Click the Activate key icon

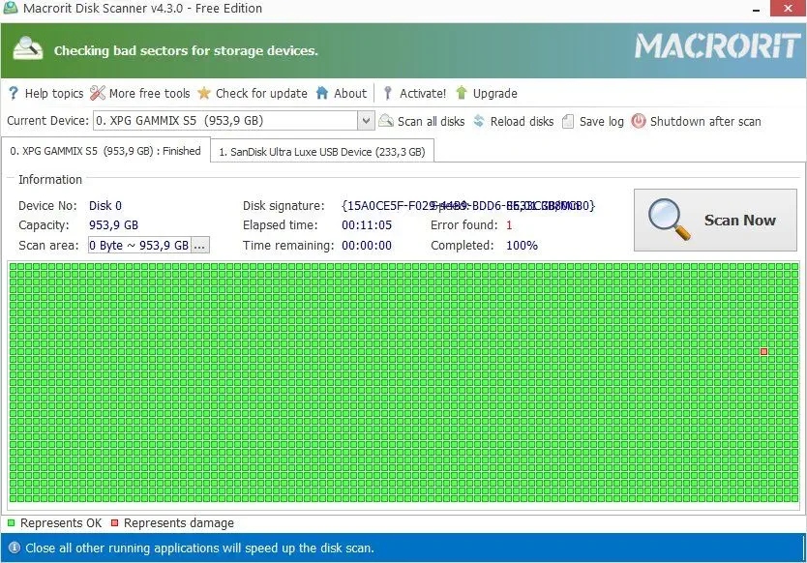coord(388,93)
